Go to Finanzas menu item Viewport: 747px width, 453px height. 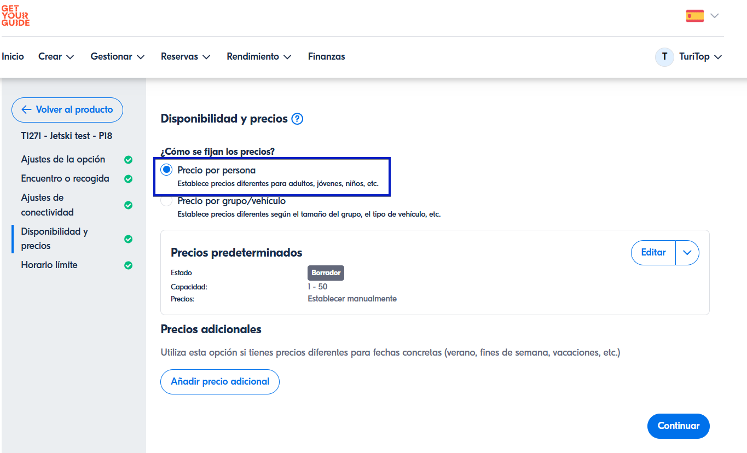(x=326, y=57)
